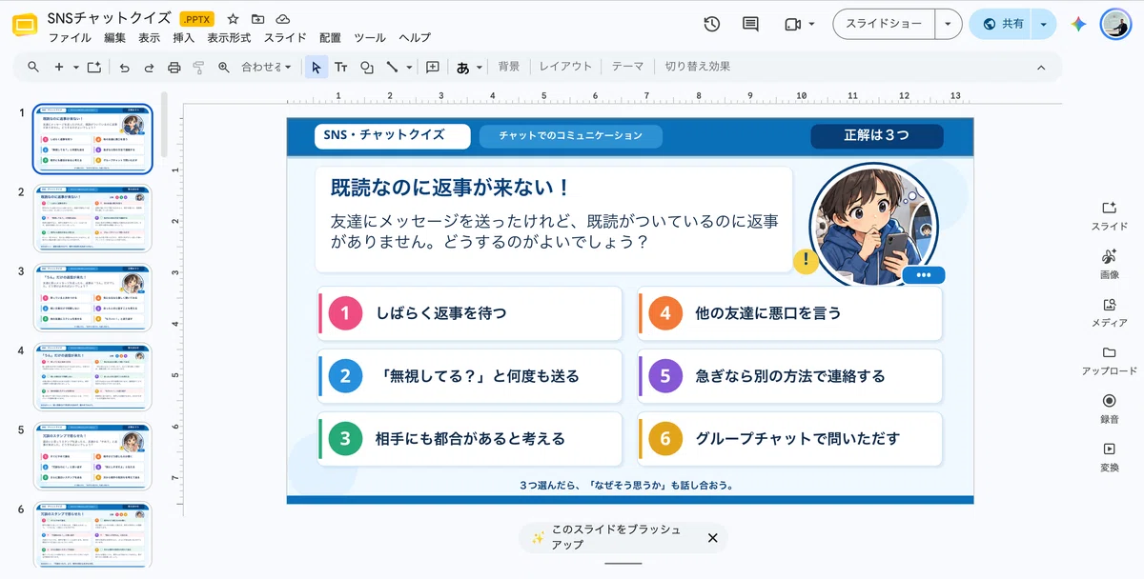Click the search menus magnifier icon

(33, 67)
